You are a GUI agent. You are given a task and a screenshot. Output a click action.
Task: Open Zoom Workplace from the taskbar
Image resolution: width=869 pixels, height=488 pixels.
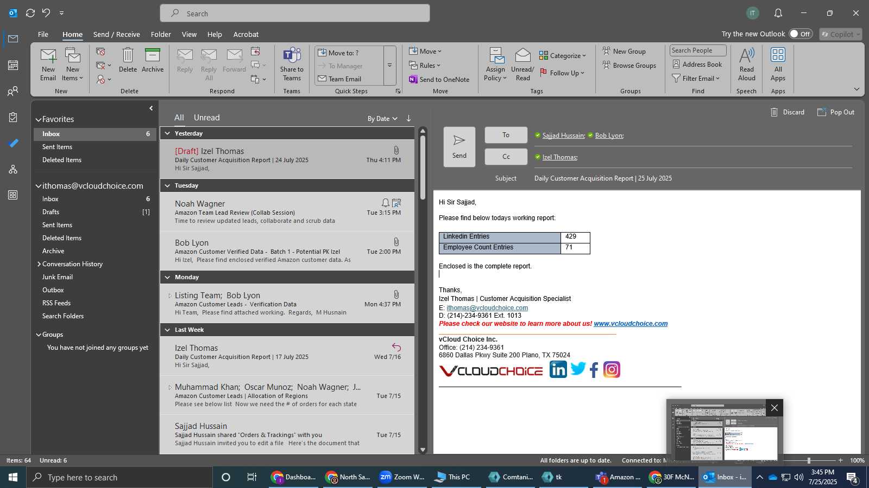pyautogui.click(x=402, y=477)
